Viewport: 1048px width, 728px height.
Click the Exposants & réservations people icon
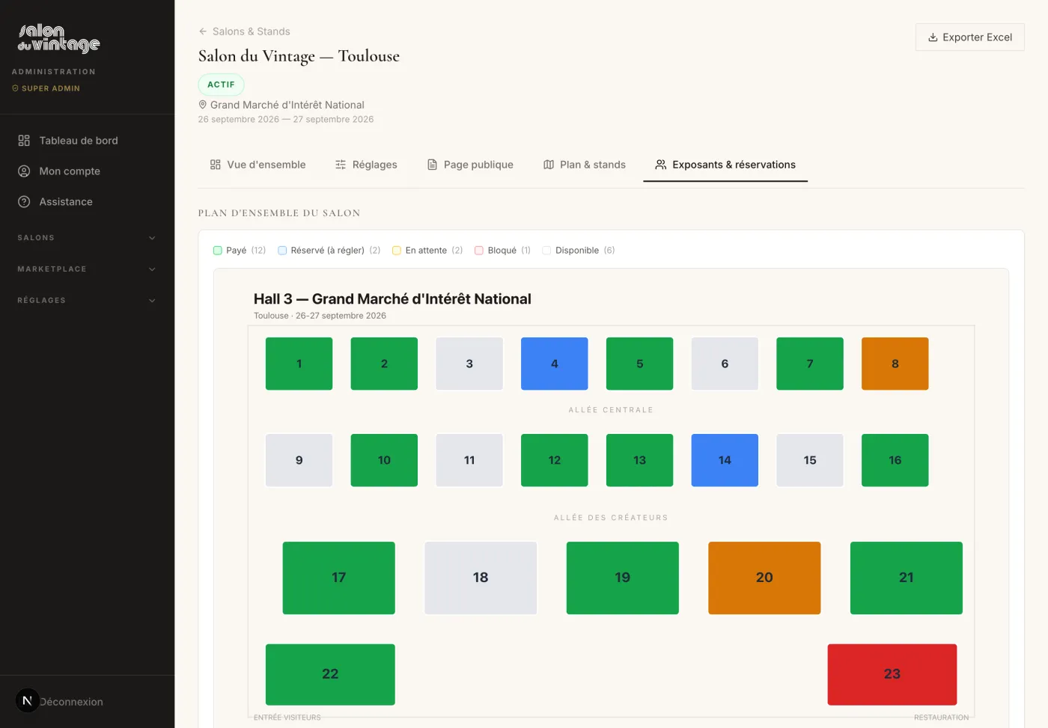click(x=661, y=165)
